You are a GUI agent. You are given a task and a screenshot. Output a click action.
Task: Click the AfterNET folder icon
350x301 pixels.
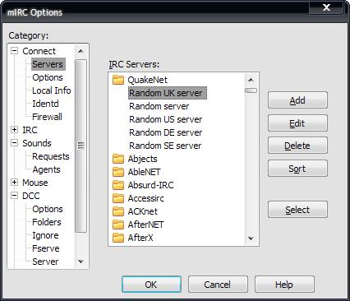(x=118, y=225)
